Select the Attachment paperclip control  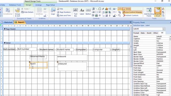tap(110, 15)
